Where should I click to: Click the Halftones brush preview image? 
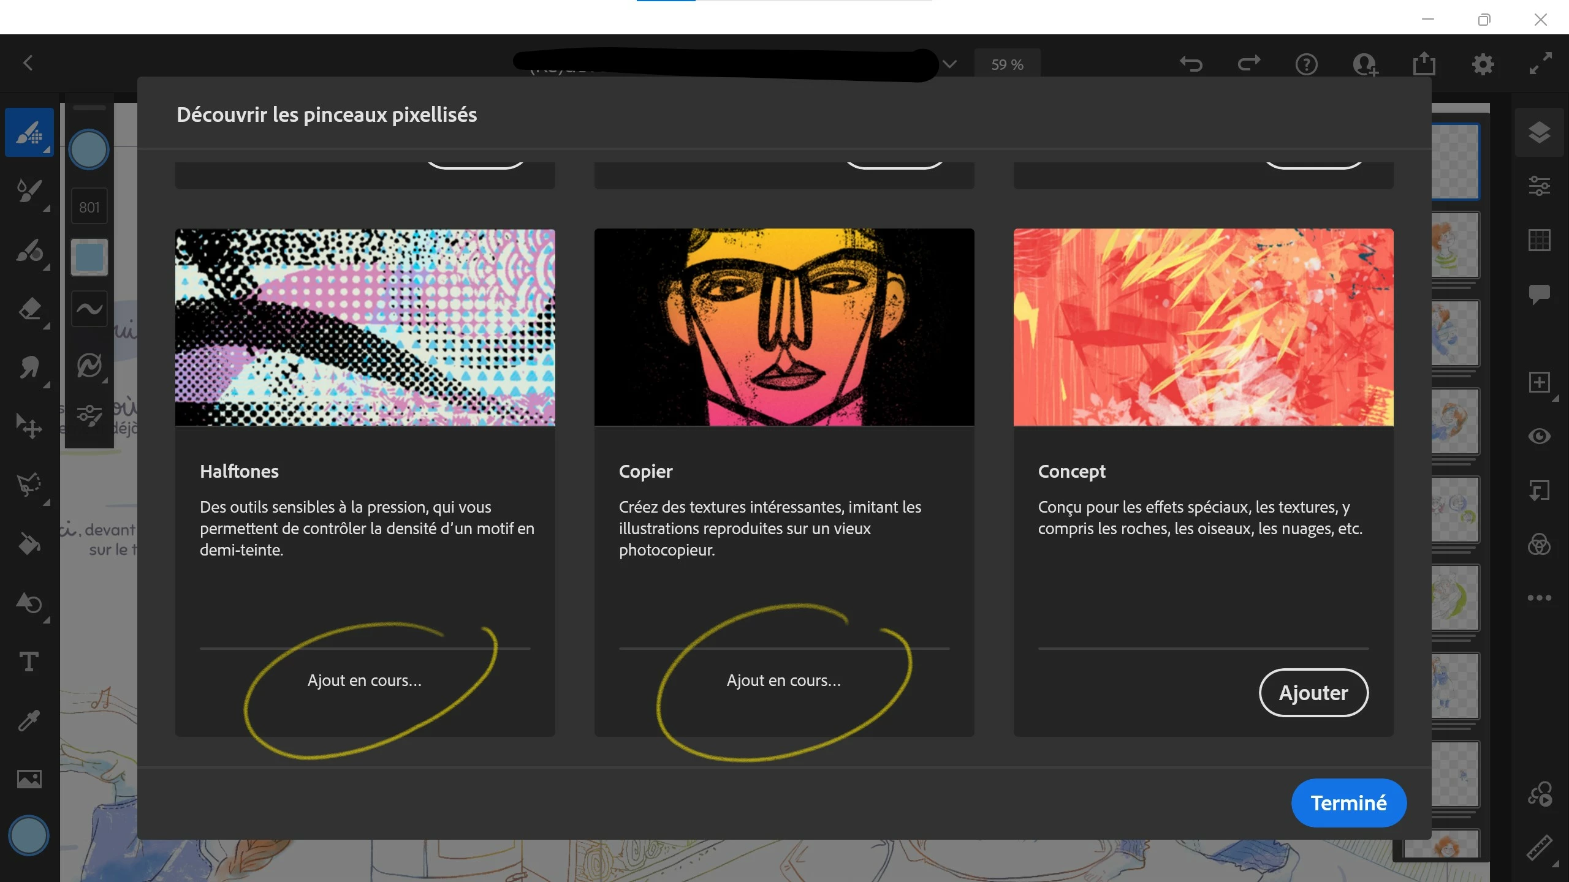coord(365,327)
